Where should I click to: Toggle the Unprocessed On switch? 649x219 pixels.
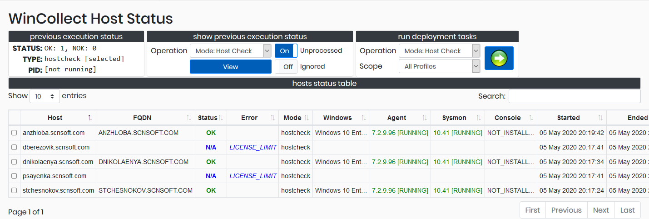[x=286, y=51]
